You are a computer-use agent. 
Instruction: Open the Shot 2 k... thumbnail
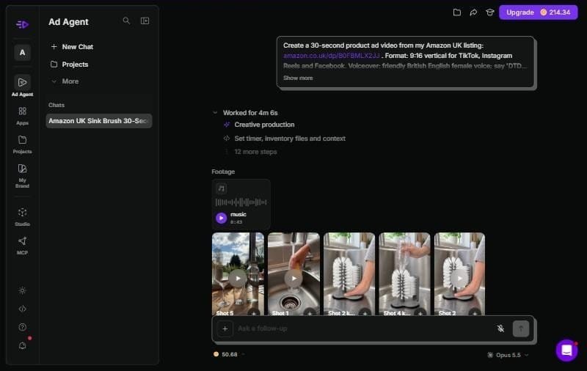pos(349,275)
